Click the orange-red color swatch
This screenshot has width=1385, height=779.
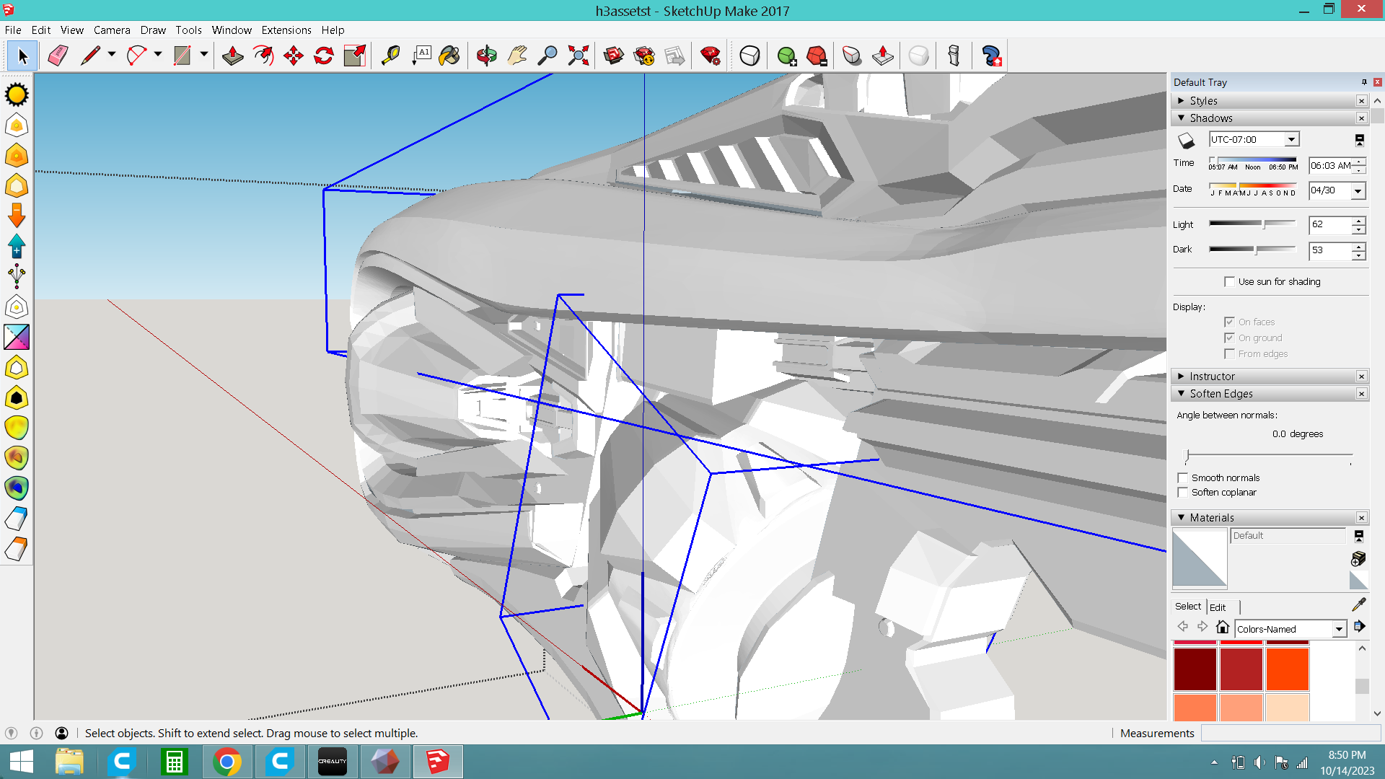(1287, 669)
